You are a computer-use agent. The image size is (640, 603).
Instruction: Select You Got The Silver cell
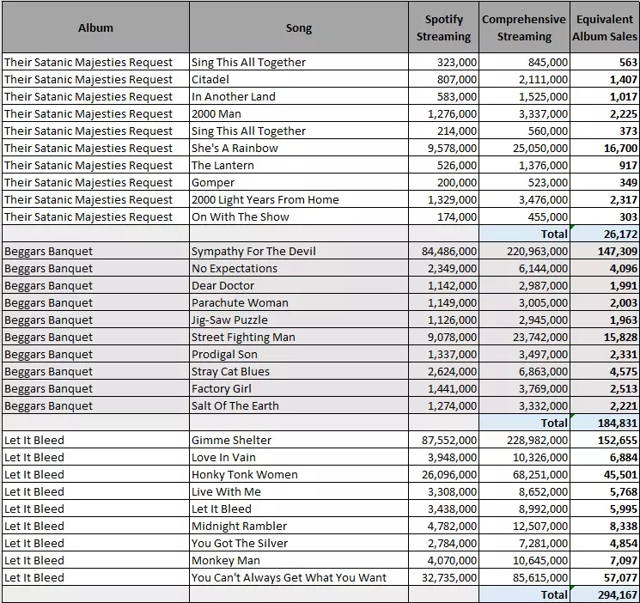[299, 543]
